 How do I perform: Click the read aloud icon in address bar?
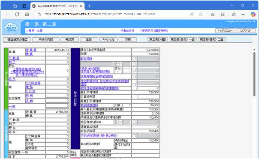tap(192, 15)
